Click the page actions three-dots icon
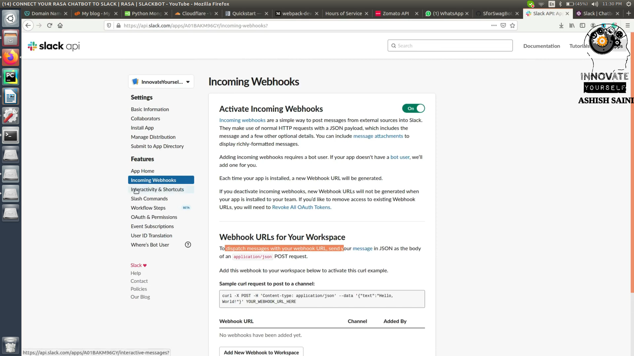Viewport: 634px width, 356px height. [494, 25]
